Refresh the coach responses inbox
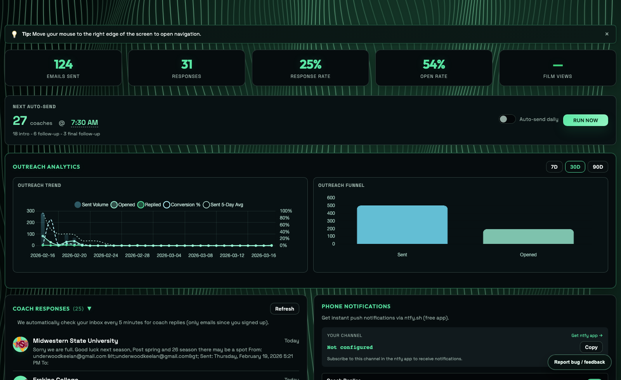The image size is (621, 380). coord(284,309)
